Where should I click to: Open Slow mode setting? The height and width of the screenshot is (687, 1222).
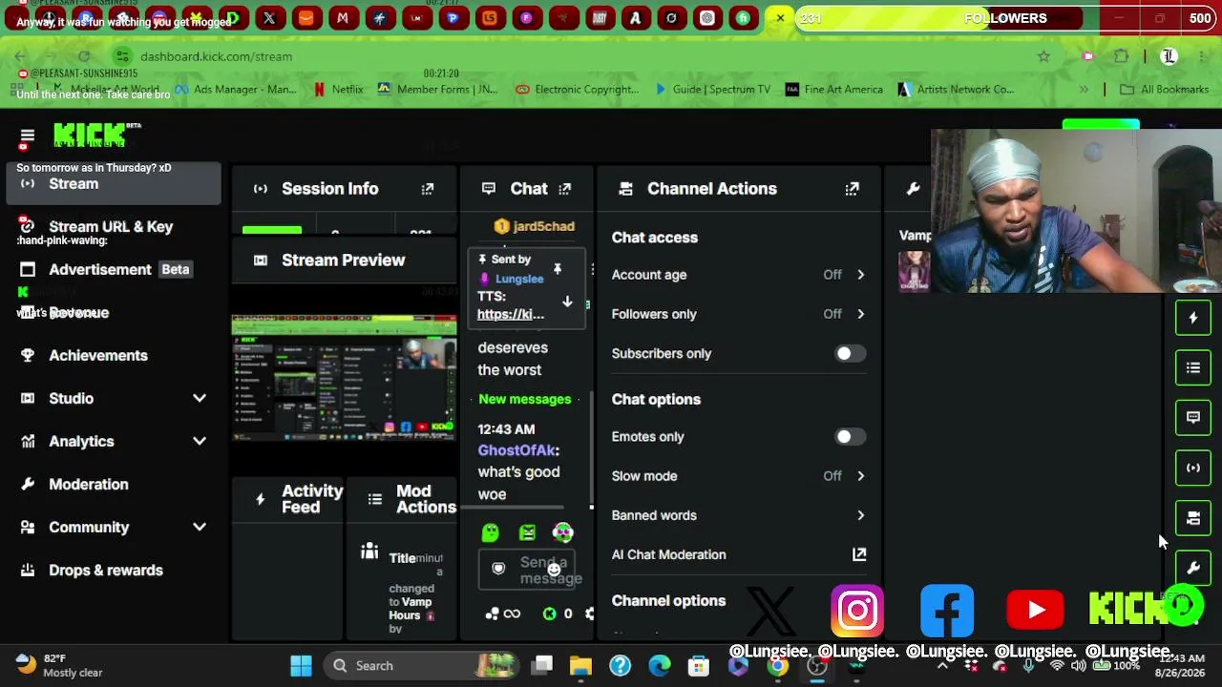coord(738,476)
